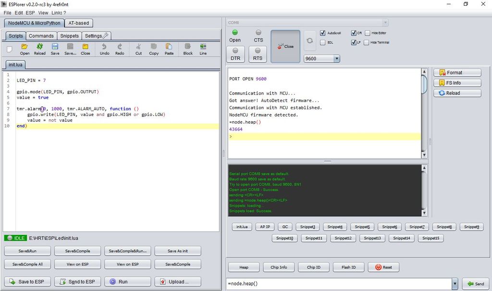Image resolution: width=492 pixels, height=291 pixels.
Task: Switch to the Snippets tab
Action: click(69, 35)
